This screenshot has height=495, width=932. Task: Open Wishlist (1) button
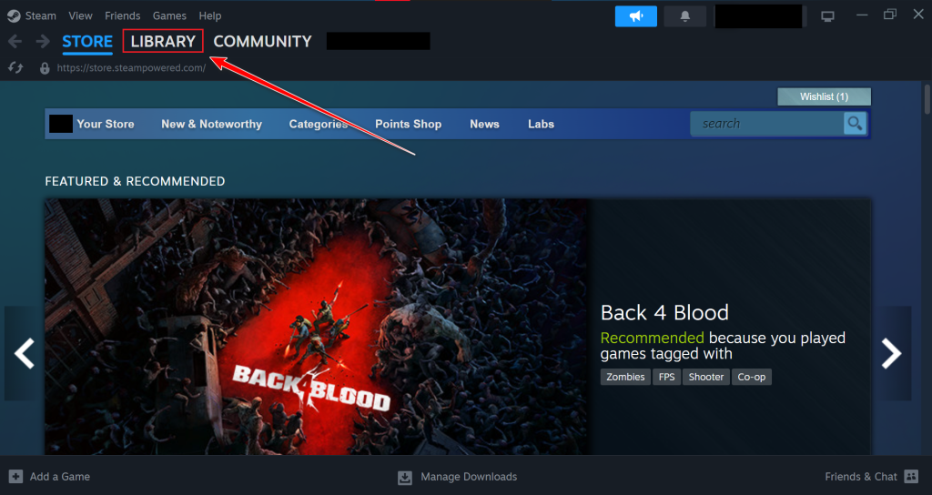tap(824, 96)
